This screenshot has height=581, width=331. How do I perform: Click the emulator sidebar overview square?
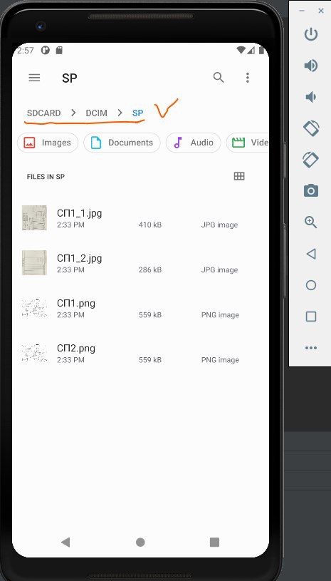pyautogui.click(x=311, y=317)
